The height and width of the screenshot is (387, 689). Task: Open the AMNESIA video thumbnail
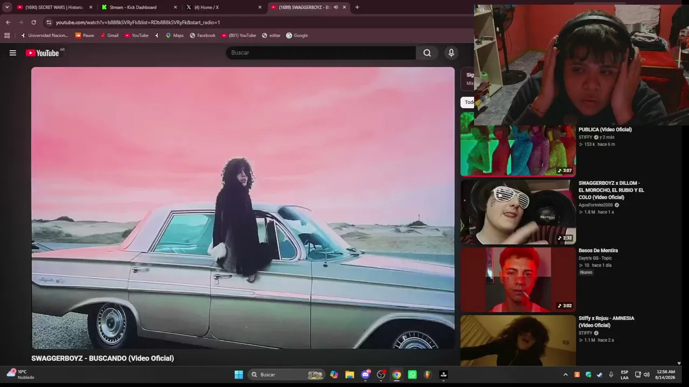pos(518,340)
